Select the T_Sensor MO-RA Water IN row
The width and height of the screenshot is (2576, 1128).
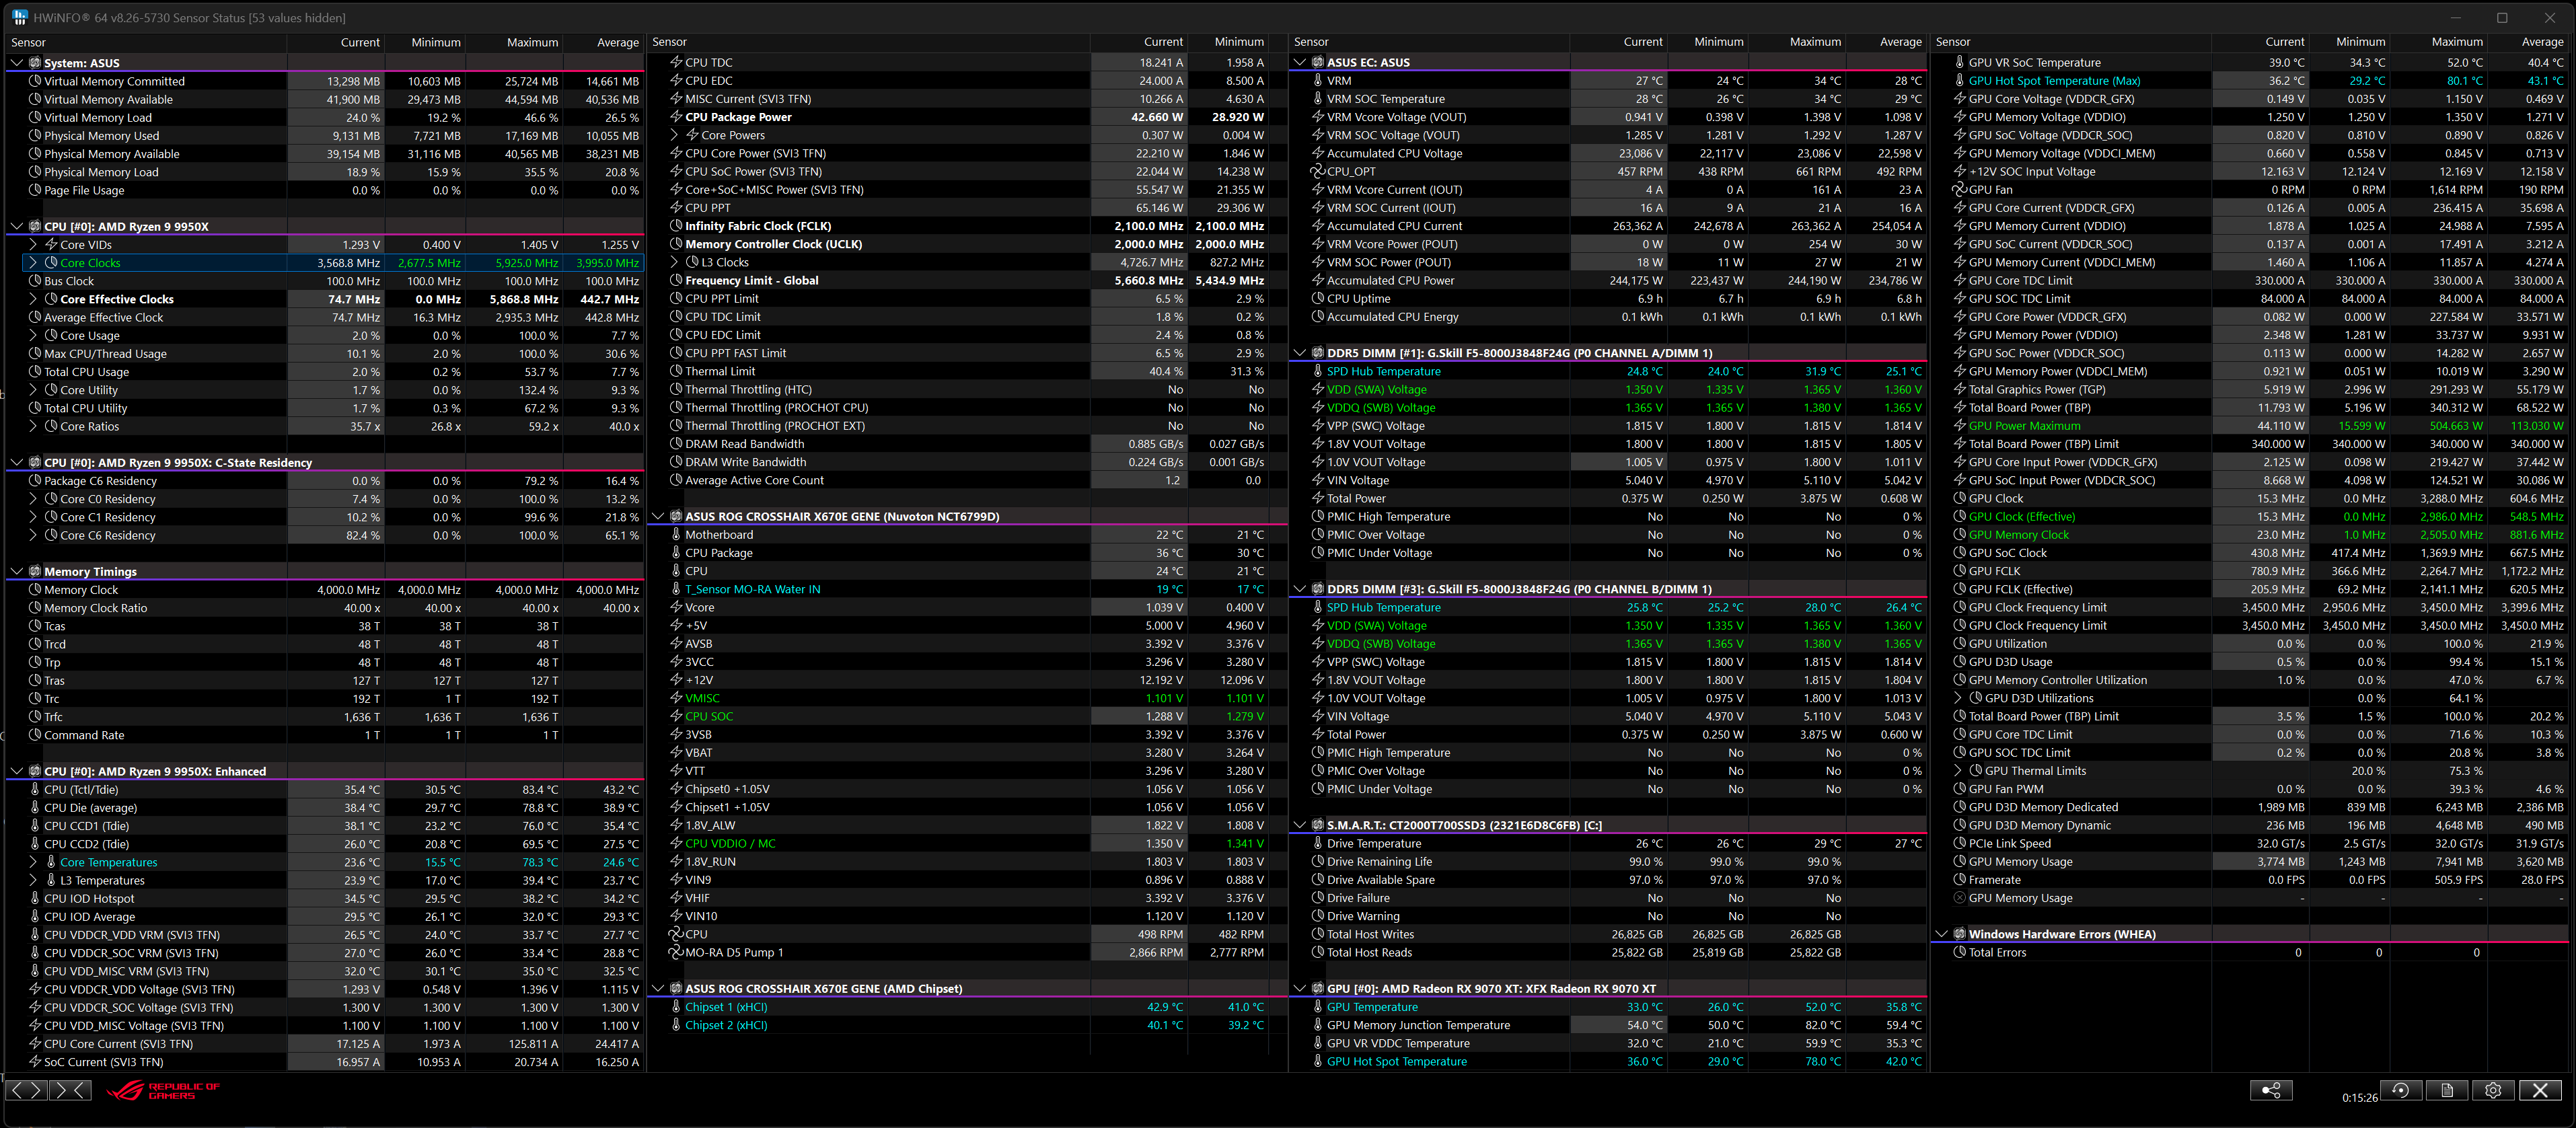(x=967, y=590)
